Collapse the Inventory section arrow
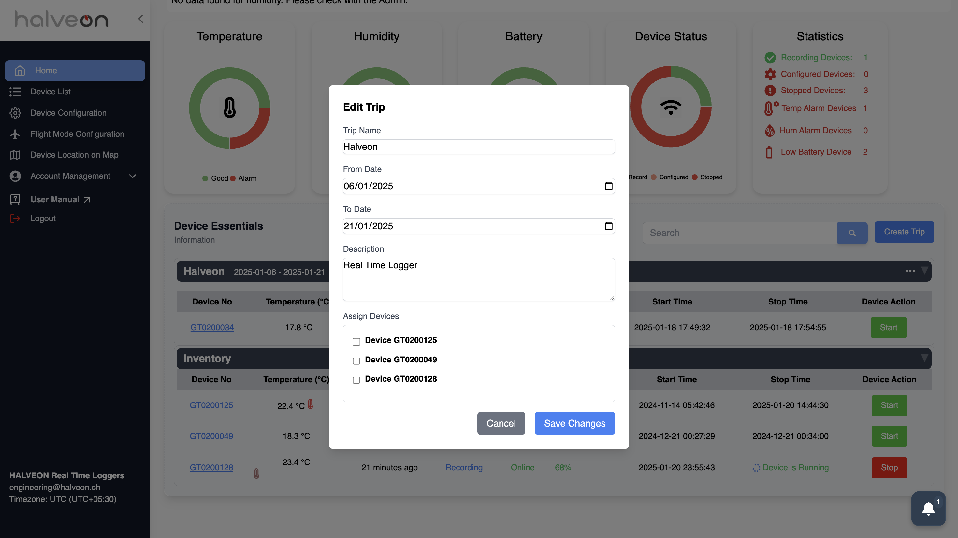The image size is (958, 538). (x=924, y=358)
